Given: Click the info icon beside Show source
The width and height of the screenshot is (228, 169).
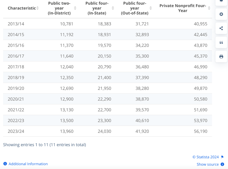Looking at the screenshot, I should 222,164.
